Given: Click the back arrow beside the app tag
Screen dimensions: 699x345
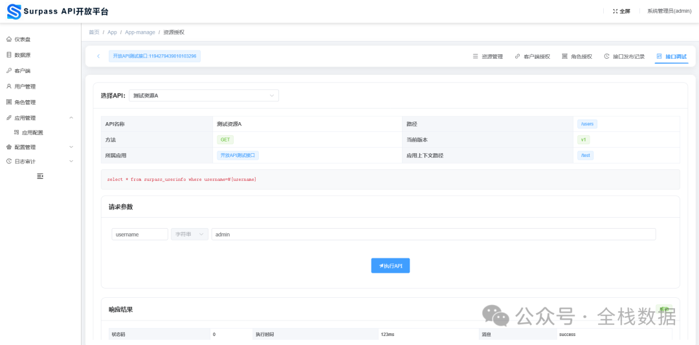Looking at the screenshot, I should pos(98,56).
